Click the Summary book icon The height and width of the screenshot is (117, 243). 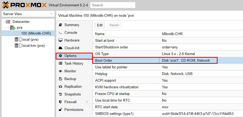60,25
